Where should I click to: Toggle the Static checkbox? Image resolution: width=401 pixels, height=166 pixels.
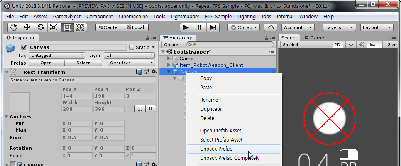click(x=132, y=47)
